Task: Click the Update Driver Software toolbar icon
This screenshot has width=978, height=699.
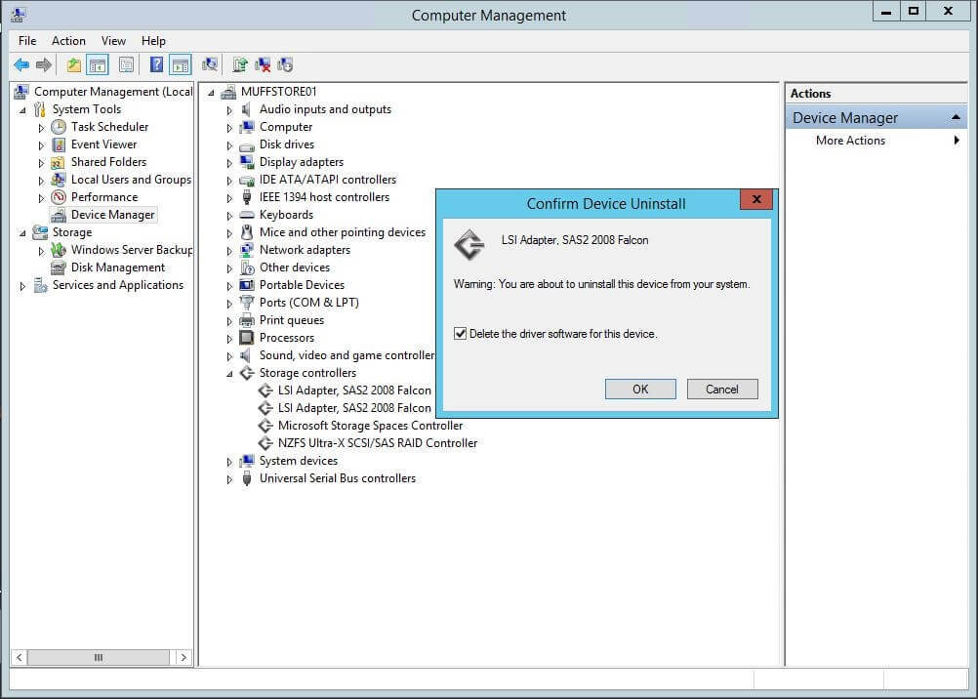Action: [x=240, y=65]
